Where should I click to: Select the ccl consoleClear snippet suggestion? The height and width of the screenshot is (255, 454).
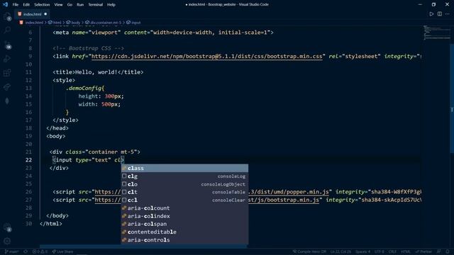(184, 200)
